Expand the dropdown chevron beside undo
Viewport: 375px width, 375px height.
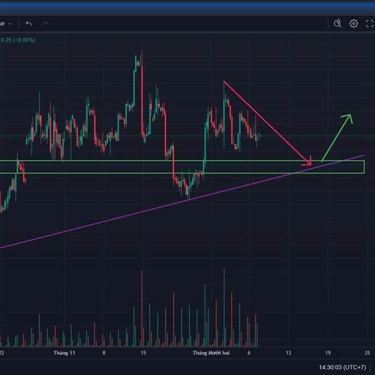click(x=10, y=24)
